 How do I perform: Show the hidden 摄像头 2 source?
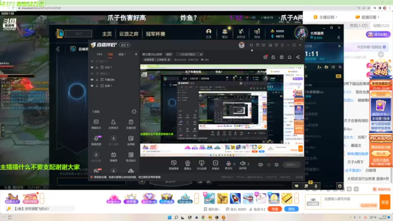click(x=92, y=74)
